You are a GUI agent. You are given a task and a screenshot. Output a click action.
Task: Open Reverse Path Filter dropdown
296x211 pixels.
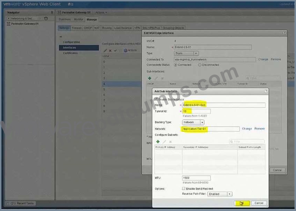220,194
